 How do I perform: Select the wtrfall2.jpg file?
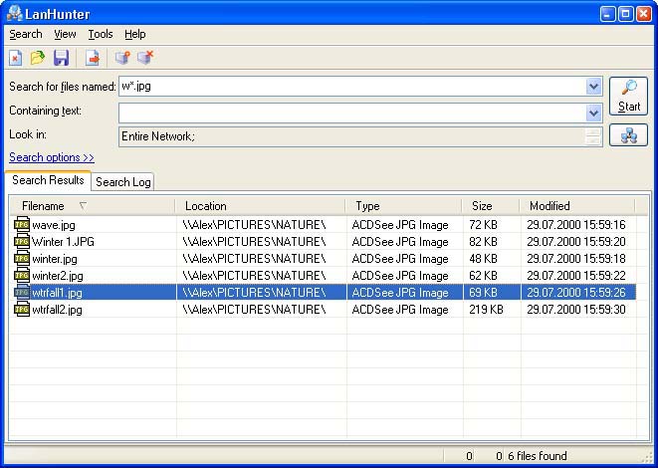57,310
